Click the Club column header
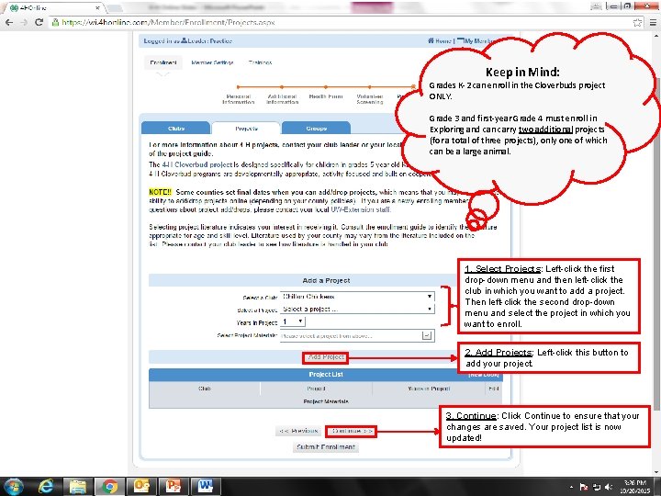 205,389
